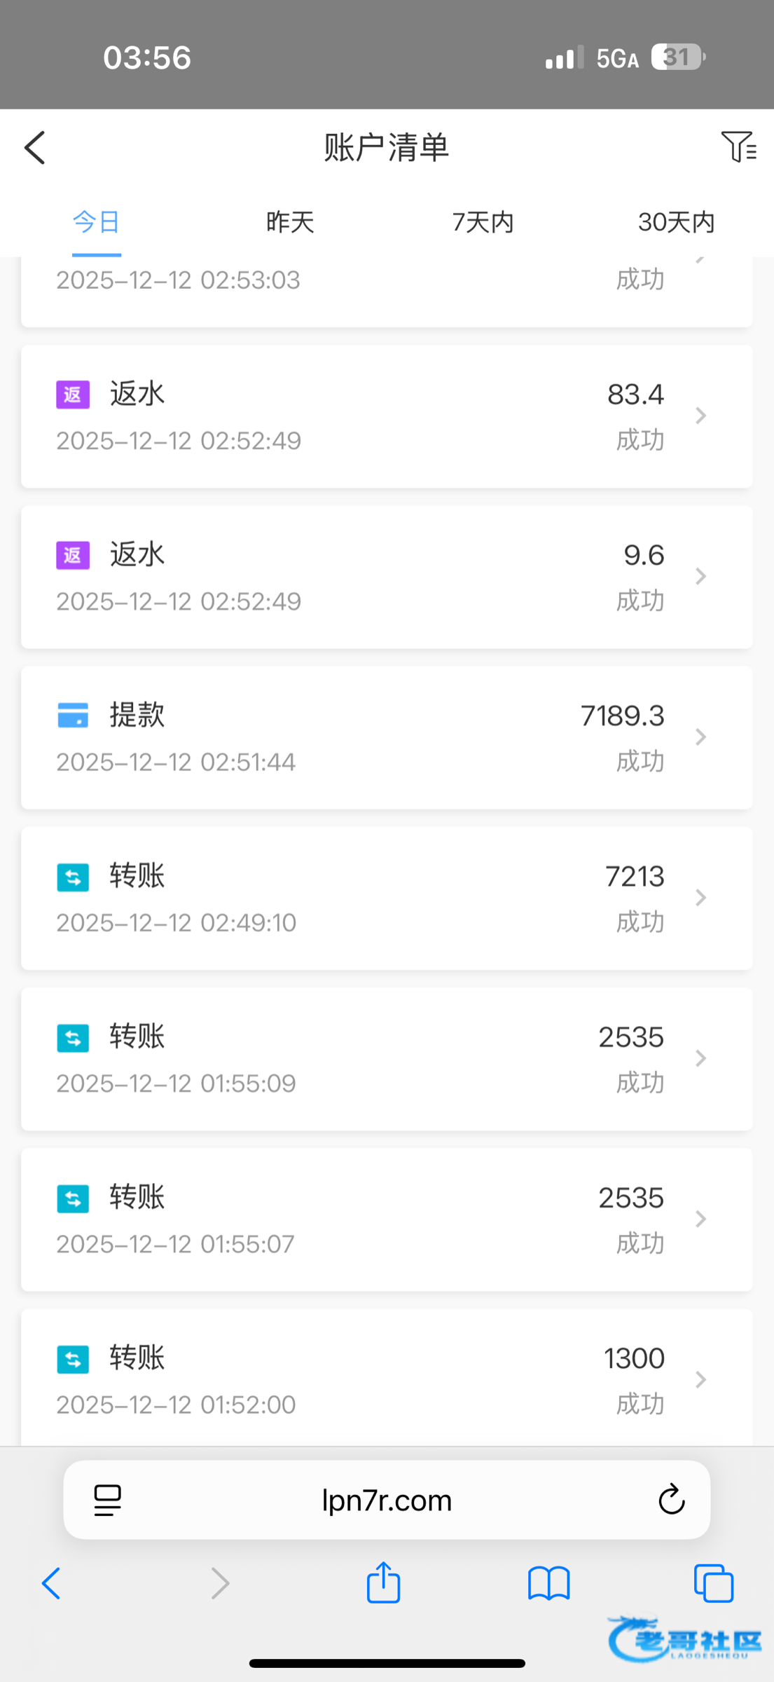Screen dimensions: 774x1682
Task: Open the 转账 record dated 01:55:07
Action: pos(387,1219)
